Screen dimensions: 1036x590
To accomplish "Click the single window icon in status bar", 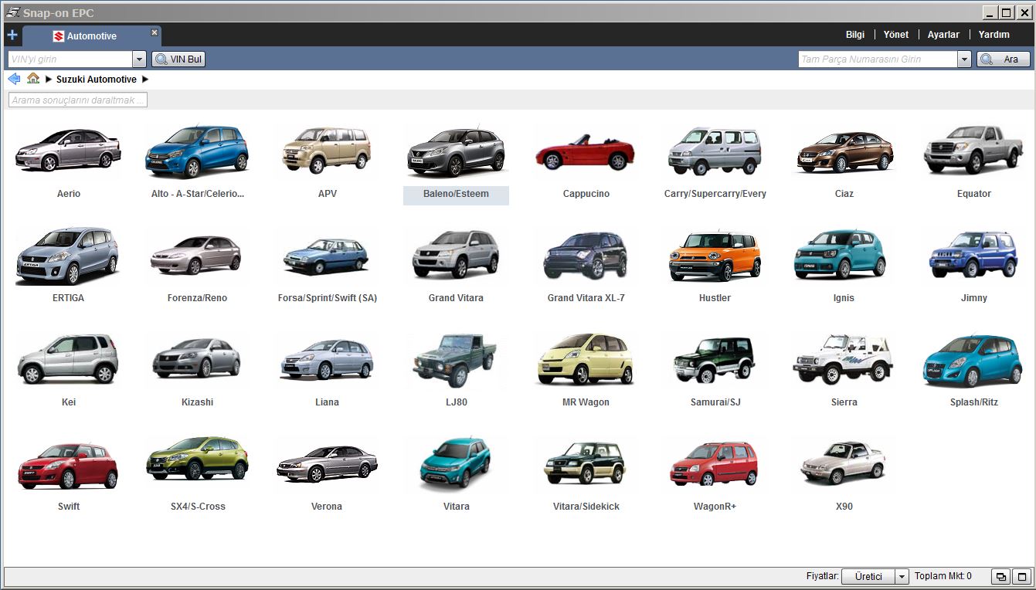I will (1022, 577).
